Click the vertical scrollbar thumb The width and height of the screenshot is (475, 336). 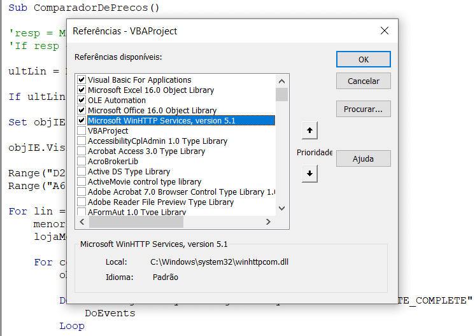point(281,94)
